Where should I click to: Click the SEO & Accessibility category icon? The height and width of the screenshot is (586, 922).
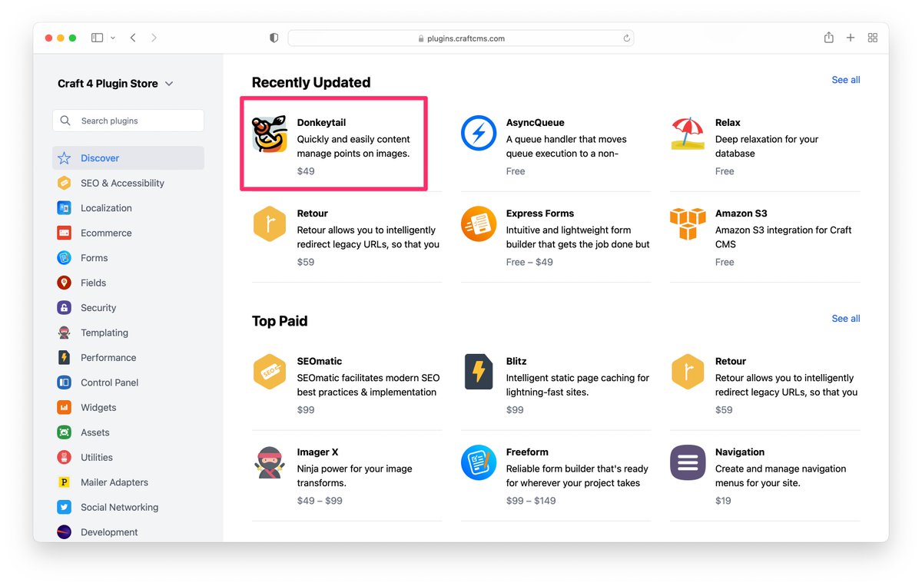[x=65, y=183]
